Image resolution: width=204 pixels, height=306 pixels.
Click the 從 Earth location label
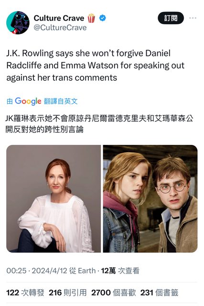pos(83,271)
